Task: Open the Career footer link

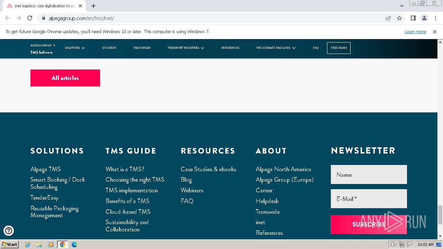Action: tap(264, 190)
